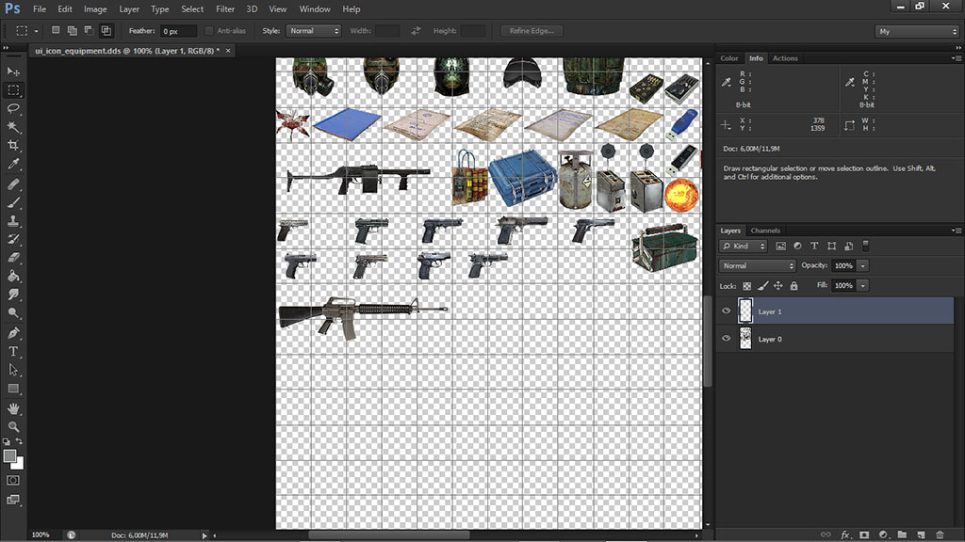This screenshot has height=542, width=965.
Task: Select the Rectangle shape tool
Action: coord(13,389)
